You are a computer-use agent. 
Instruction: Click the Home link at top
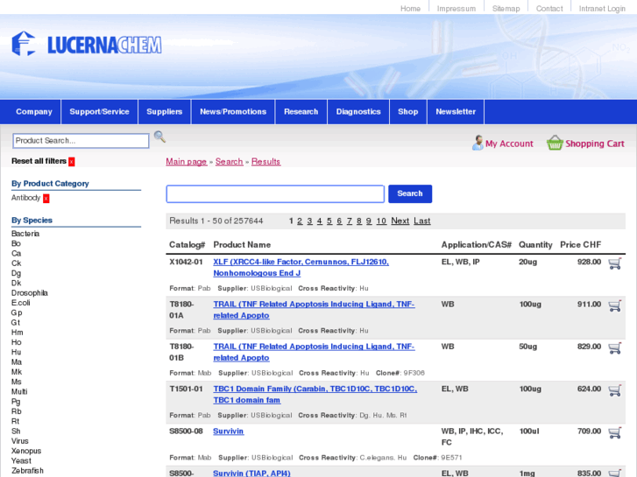pyautogui.click(x=410, y=9)
